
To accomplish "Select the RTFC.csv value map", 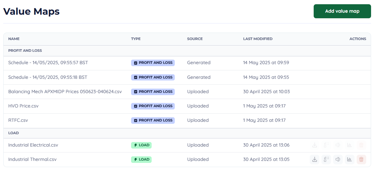I will click(18, 120).
